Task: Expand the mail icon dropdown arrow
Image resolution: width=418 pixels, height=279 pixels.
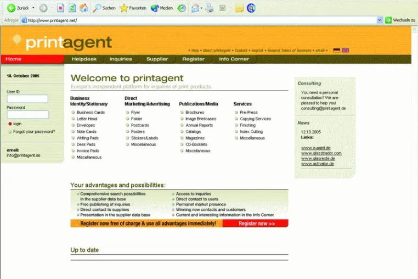Action: point(201,8)
